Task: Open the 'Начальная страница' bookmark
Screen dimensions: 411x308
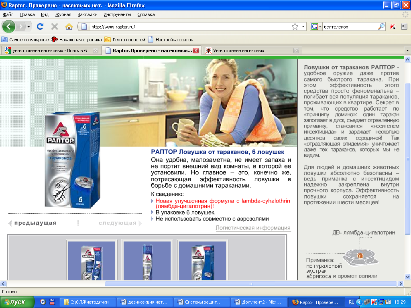Action: click(77, 40)
